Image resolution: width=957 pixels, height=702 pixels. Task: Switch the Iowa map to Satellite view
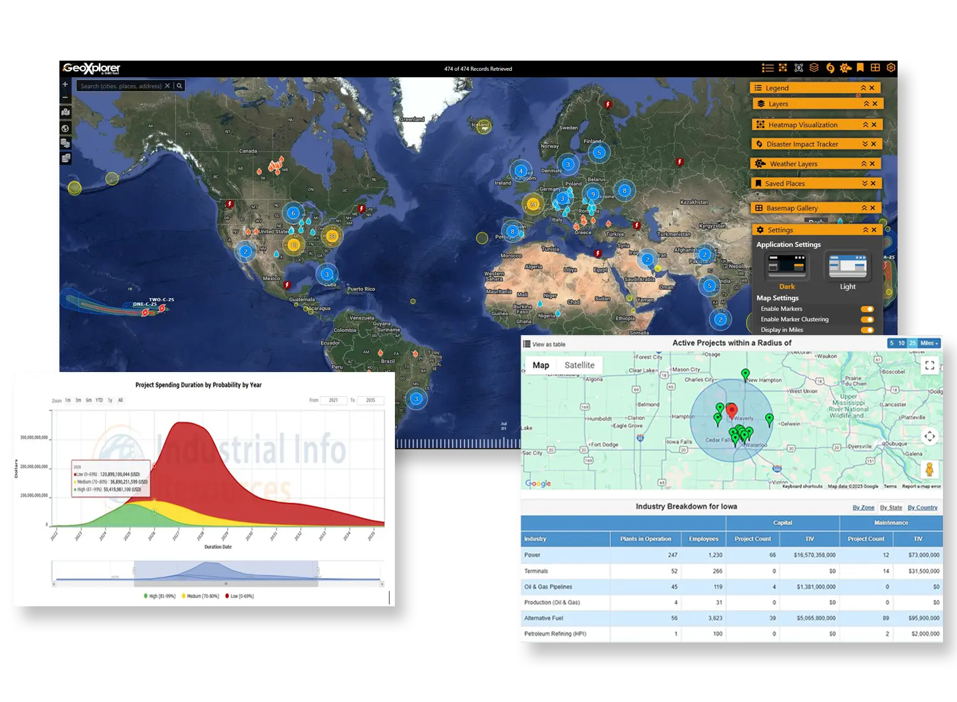[579, 365]
